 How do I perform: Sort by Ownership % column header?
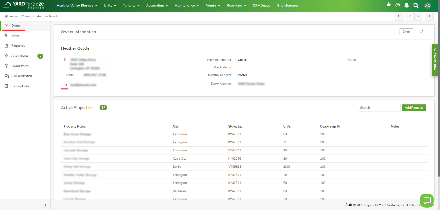pos(330,126)
